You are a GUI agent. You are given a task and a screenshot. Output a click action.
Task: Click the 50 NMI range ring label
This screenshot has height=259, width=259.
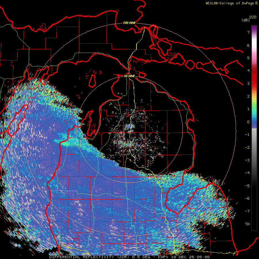(x=129, y=76)
